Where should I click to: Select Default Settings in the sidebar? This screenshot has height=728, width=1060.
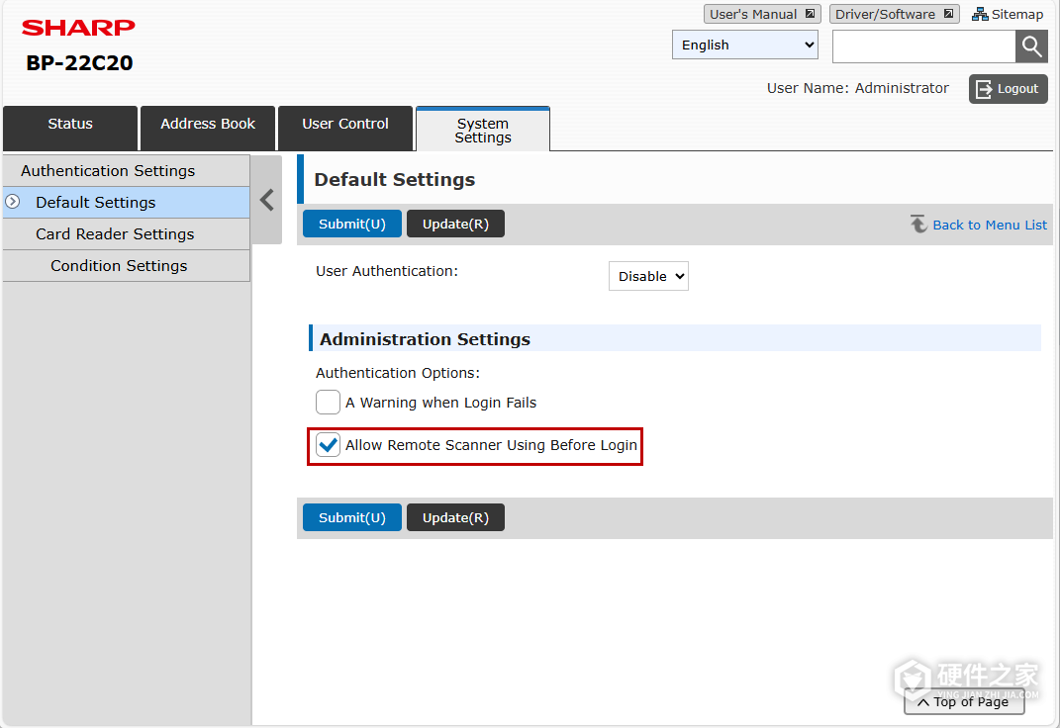coord(127,203)
